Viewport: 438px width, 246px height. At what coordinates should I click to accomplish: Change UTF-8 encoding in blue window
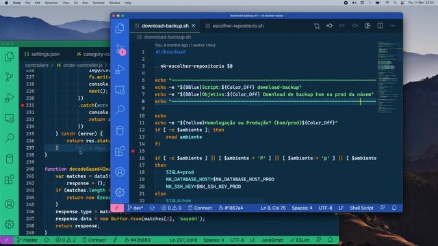coord(326,208)
